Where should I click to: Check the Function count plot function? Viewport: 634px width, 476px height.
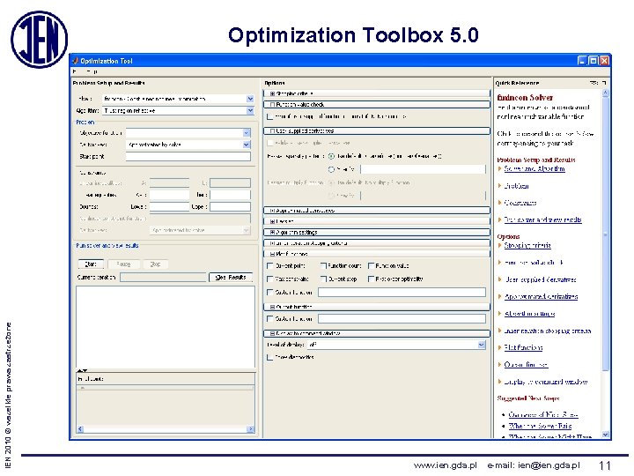[x=323, y=266]
